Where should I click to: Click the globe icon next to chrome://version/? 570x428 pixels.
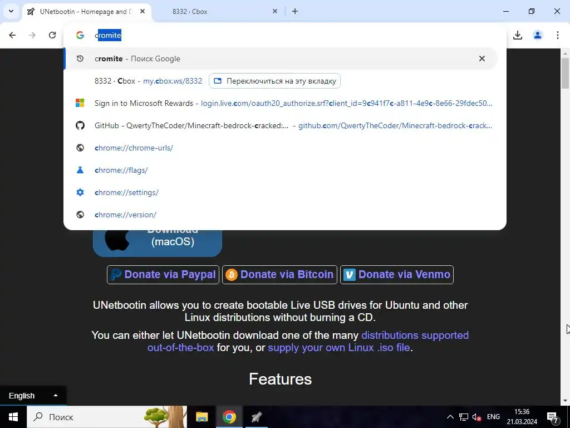(x=80, y=215)
